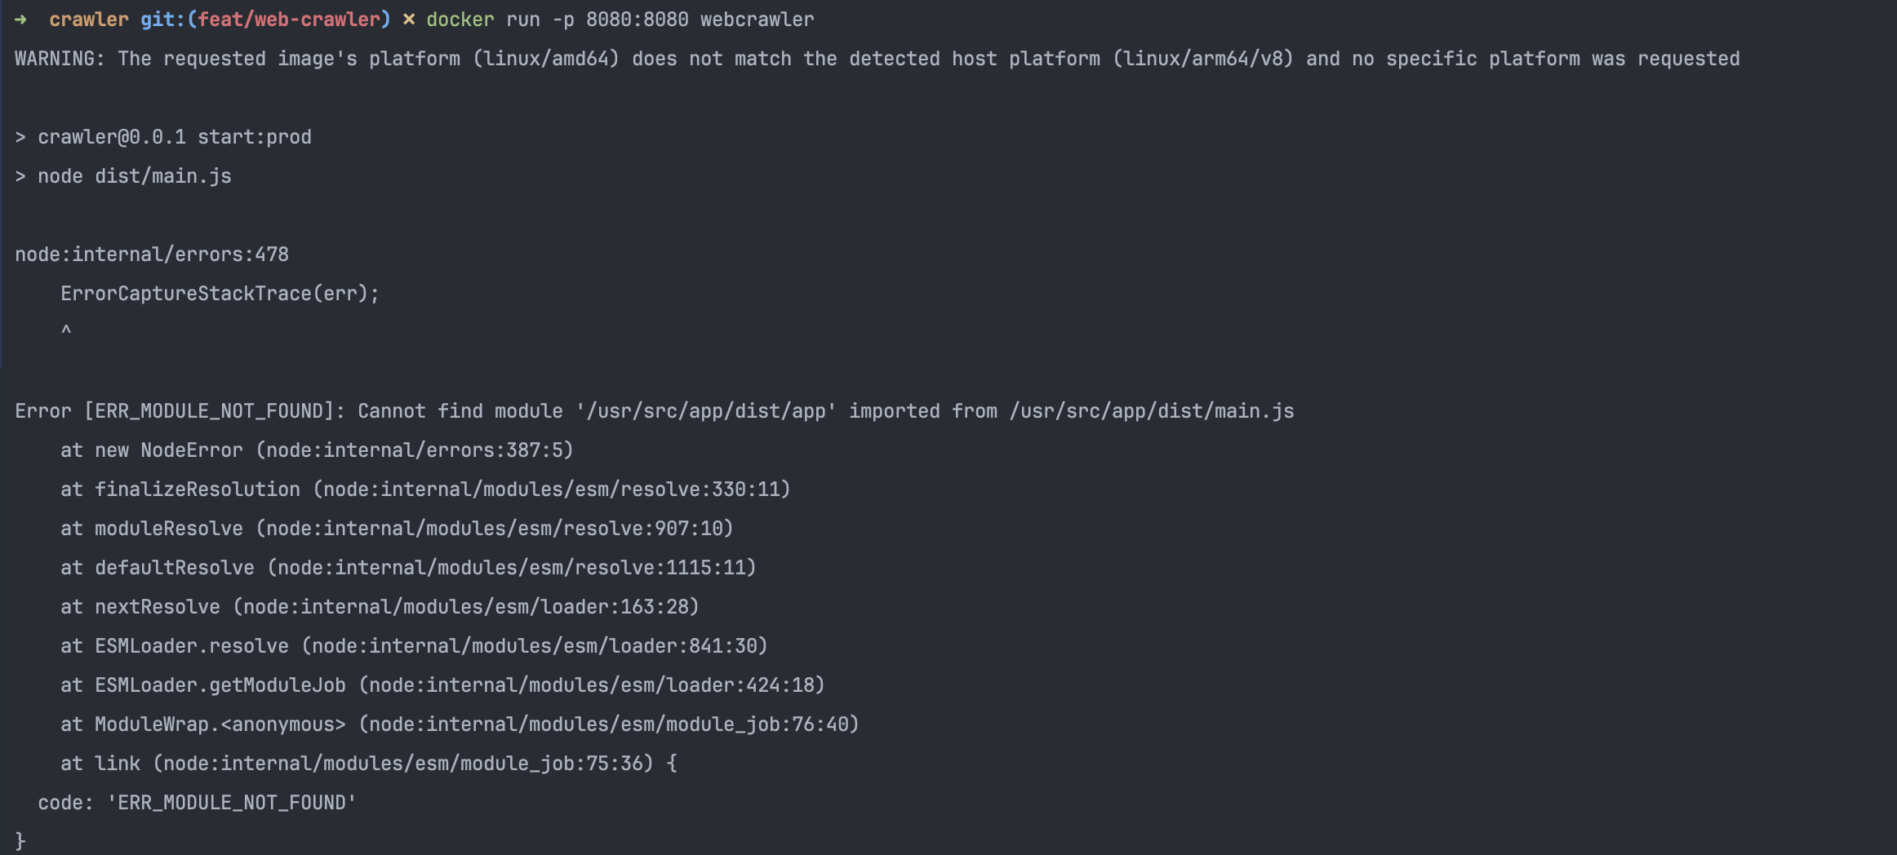Click the webcrawler image name
The image size is (1897, 855).
(757, 20)
